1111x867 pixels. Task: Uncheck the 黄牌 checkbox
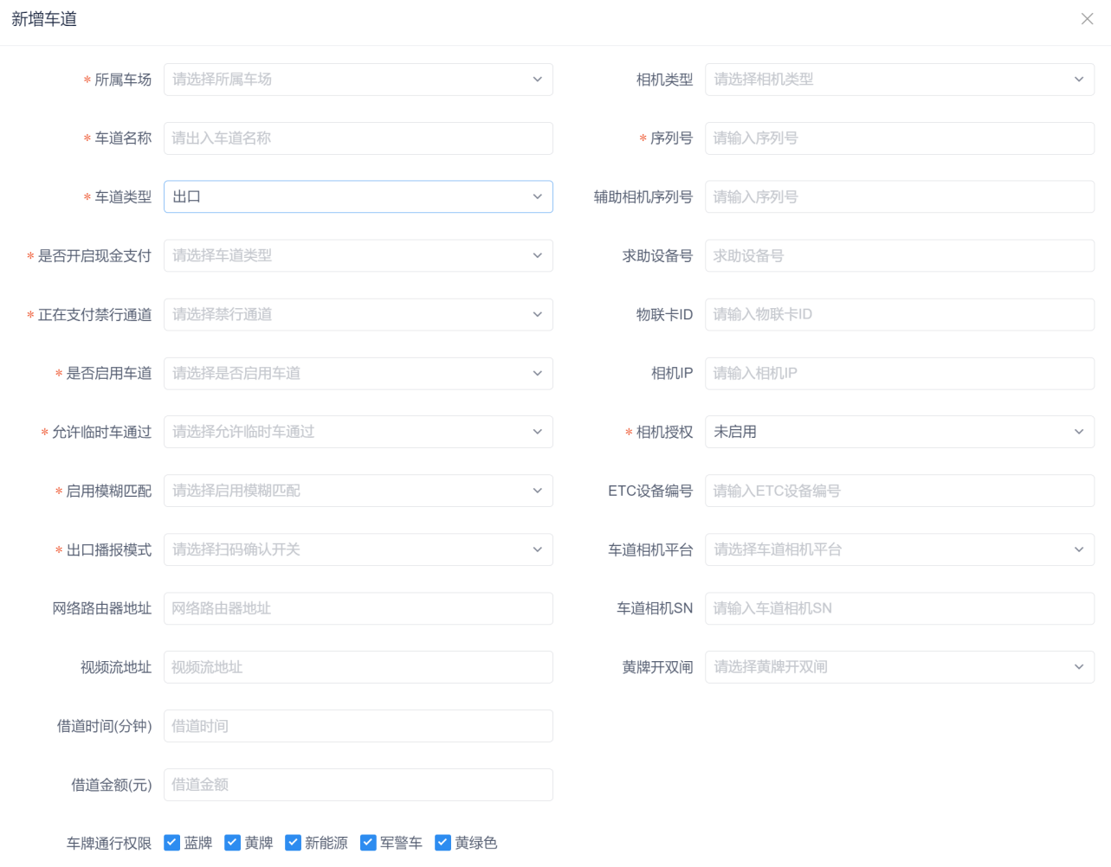[x=232, y=843]
